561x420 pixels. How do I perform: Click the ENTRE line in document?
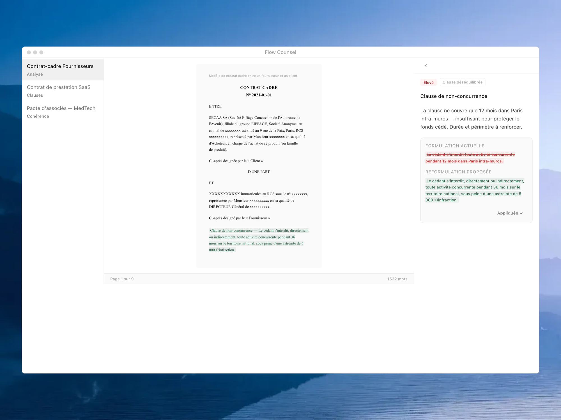pyautogui.click(x=215, y=106)
